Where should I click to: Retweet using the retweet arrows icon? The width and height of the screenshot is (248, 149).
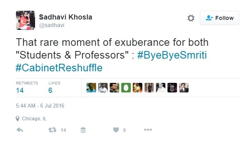coord(52,130)
